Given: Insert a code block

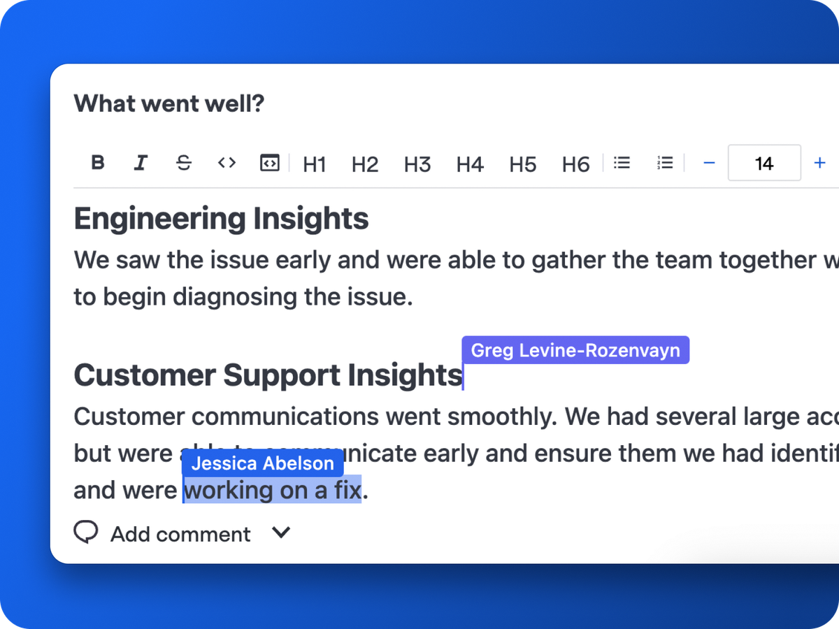Looking at the screenshot, I should coord(270,163).
